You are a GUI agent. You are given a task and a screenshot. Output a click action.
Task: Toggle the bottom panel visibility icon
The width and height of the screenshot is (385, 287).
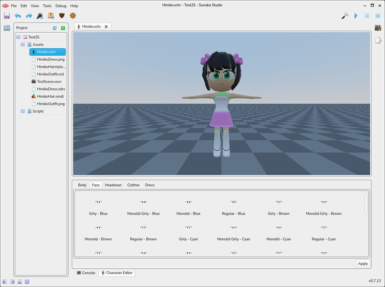(x=20, y=282)
